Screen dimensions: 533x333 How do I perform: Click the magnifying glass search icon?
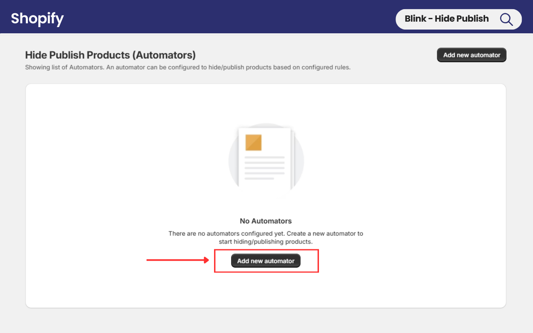(506, 19)
